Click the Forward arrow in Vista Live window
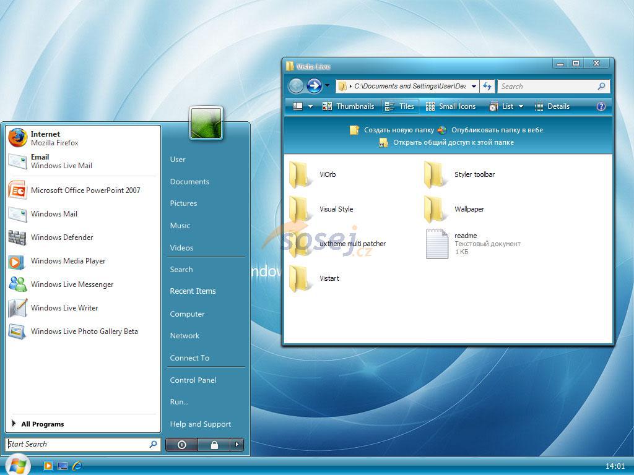The height and width of the screenshot is (475, 634). click(314, 86)
